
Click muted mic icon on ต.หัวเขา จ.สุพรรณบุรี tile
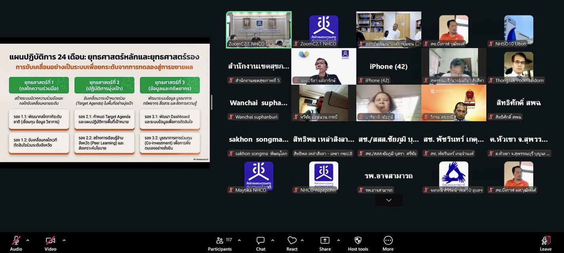point(491,153)
